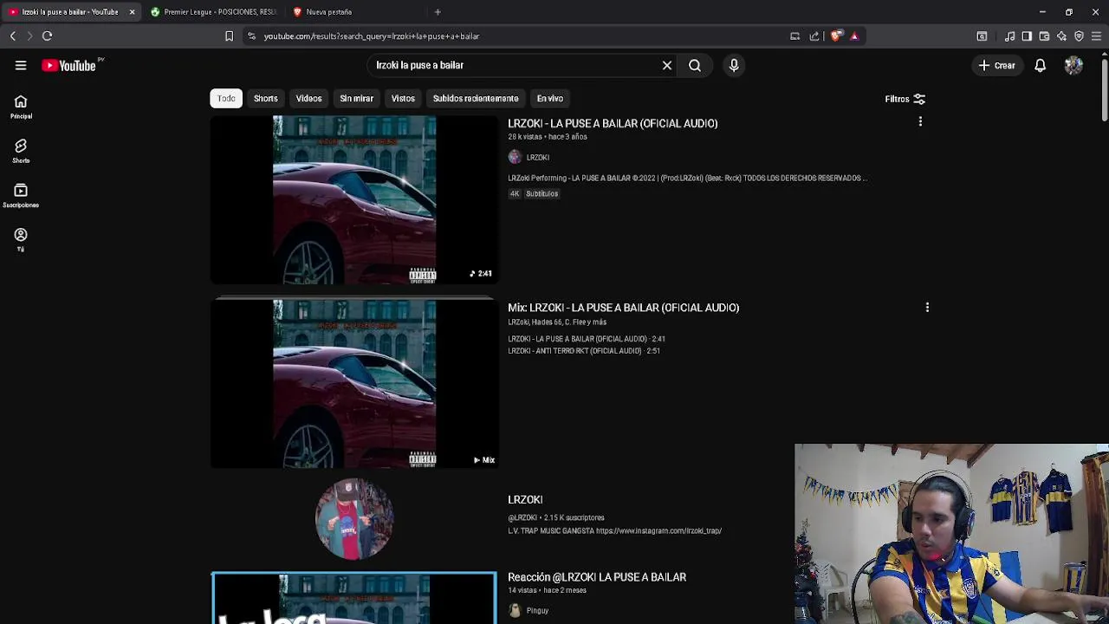The image size is (1109, 624).
Task: Open the Filtros search filters
Action: click(x=905, y=99)
